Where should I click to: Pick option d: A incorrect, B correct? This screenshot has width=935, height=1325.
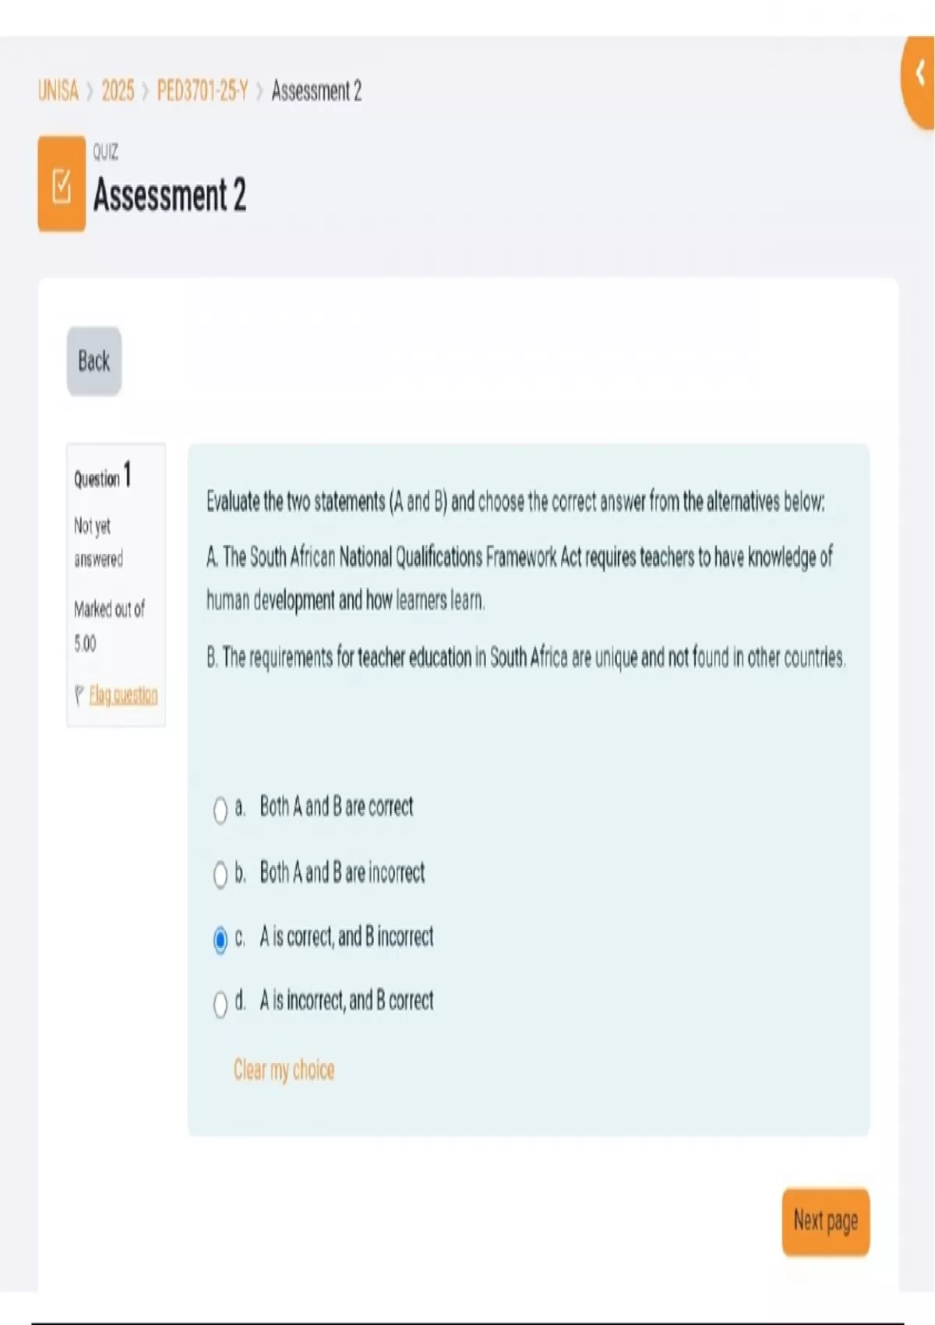point(221,1003)
